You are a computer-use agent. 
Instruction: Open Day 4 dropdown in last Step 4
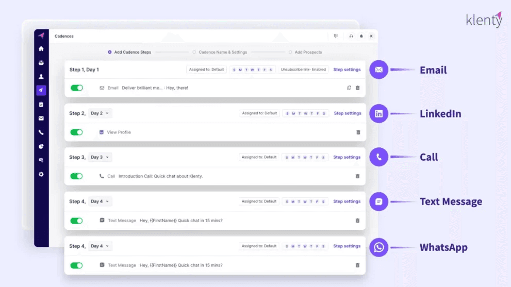pyautogui.click(x=100, y=246)
